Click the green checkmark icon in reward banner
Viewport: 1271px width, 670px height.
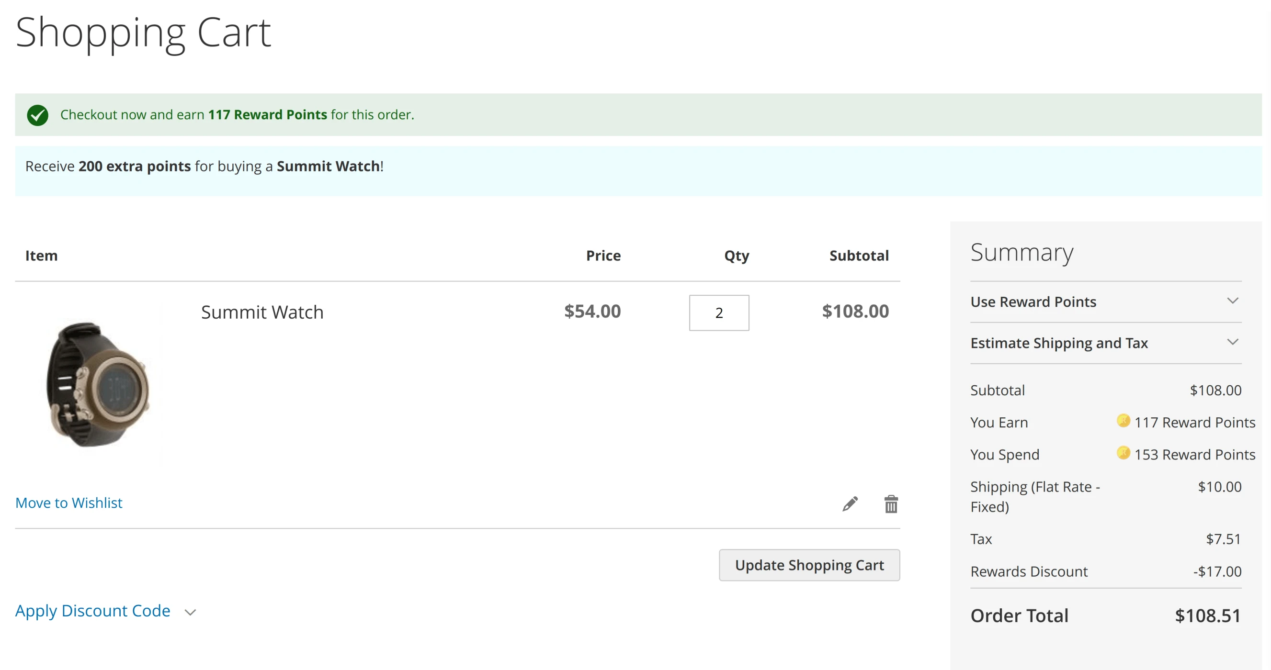(38, 115)
